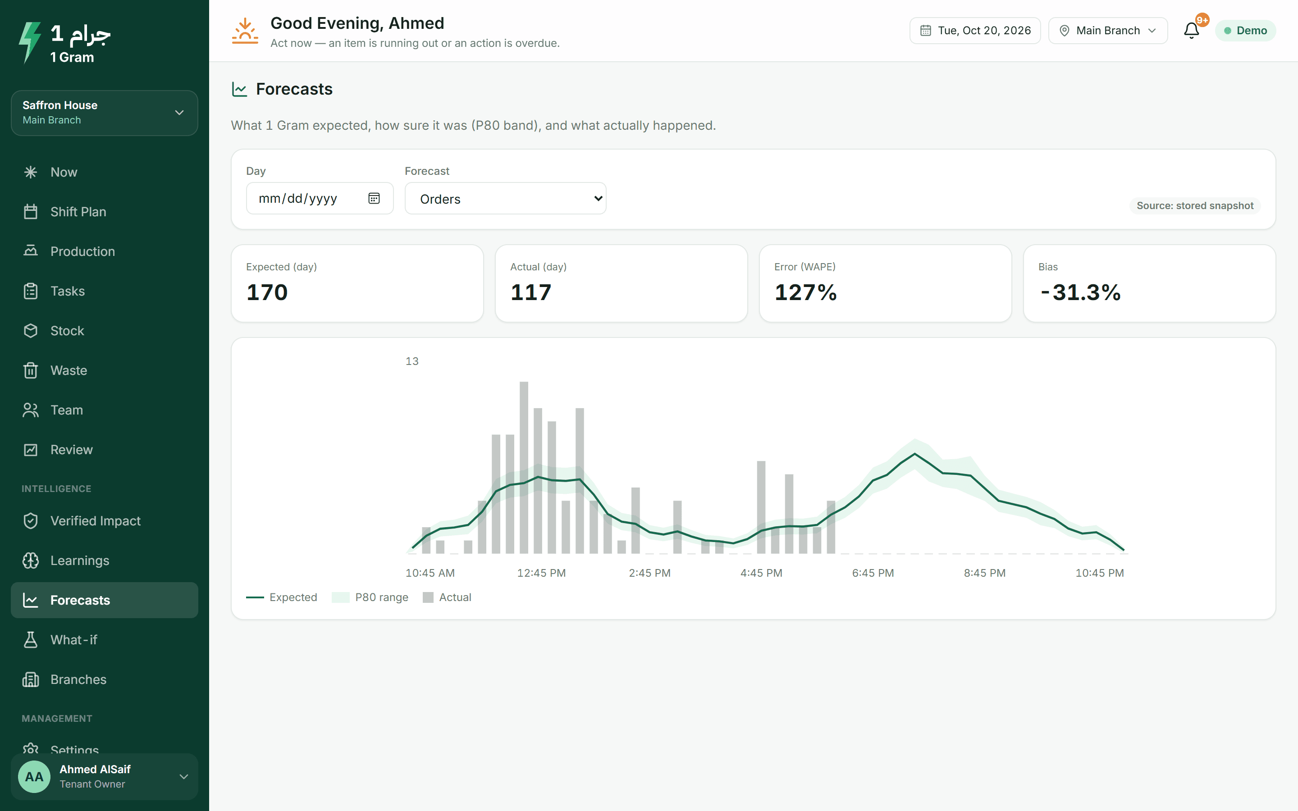This screenshot has height=811, width=1298.
Task: Navigate to Verified Impact
Action: (105, 521)
